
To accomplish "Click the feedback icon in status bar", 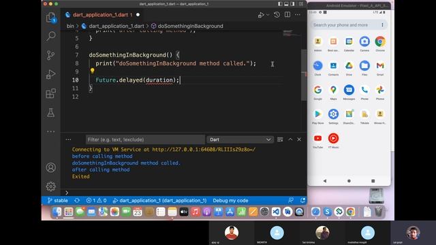I will pyautogui.click(x=291, y=200).
